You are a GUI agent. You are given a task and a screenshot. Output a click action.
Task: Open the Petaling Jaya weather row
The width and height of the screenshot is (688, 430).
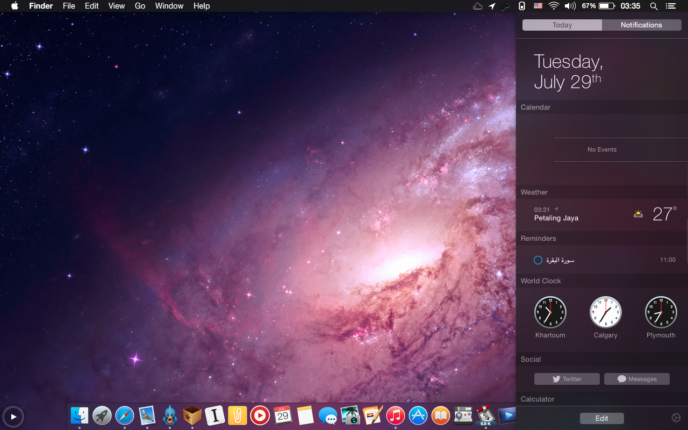[x=602, y=214]
